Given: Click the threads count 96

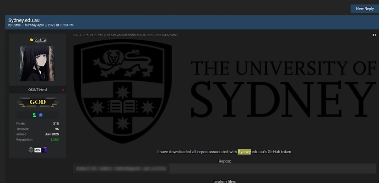Looking at the screenshot, I should tap(57, 129).
